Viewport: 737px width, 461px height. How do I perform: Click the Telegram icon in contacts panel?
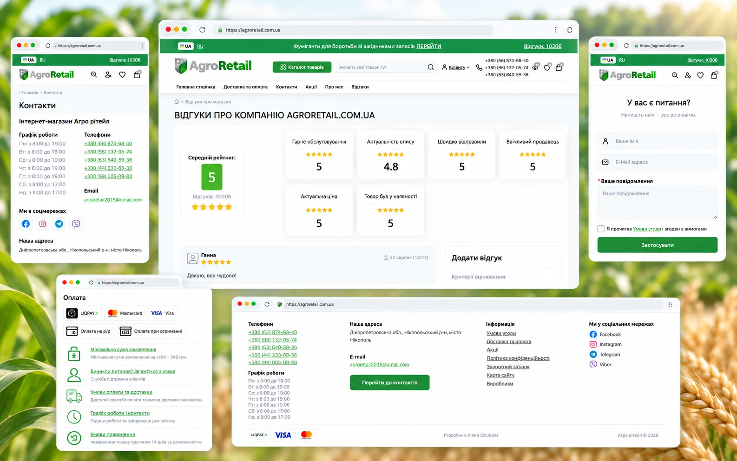59,224
